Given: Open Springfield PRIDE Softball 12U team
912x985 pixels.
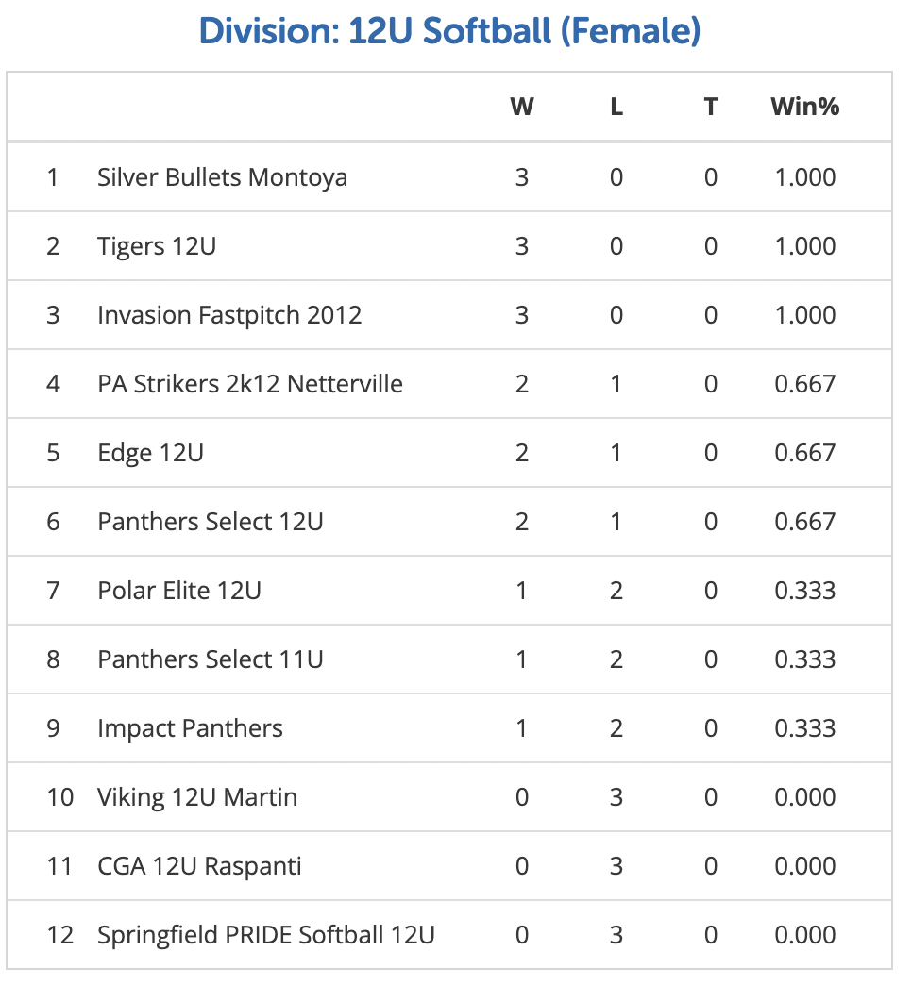Looking at the screenshot, I should click(266, 935).
